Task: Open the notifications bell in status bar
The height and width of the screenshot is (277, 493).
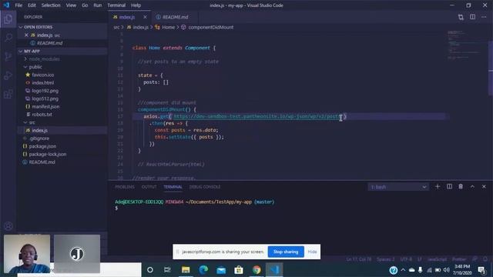Action: [x=485, y=259]
